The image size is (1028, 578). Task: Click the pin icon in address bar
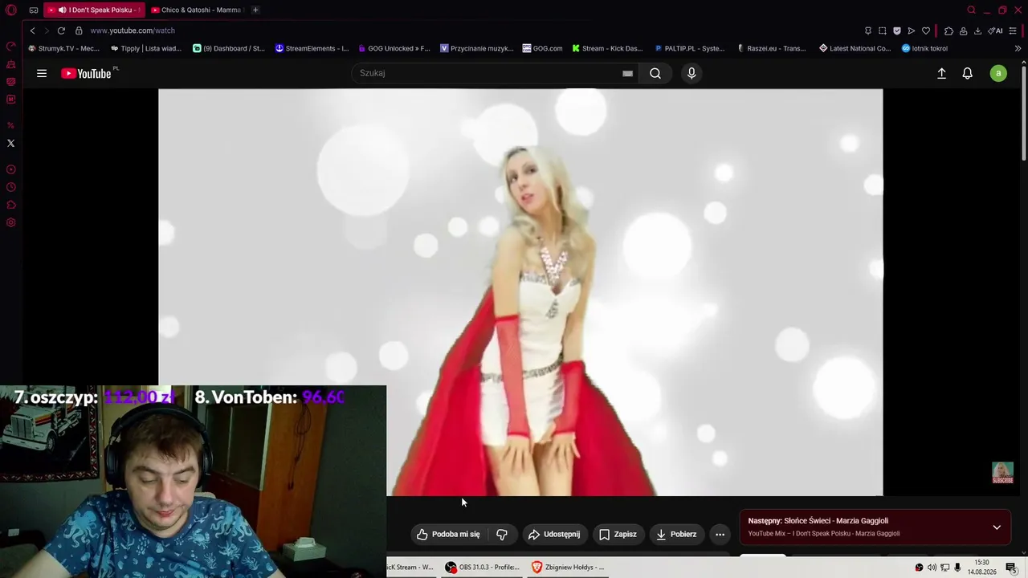coord(868,31)
